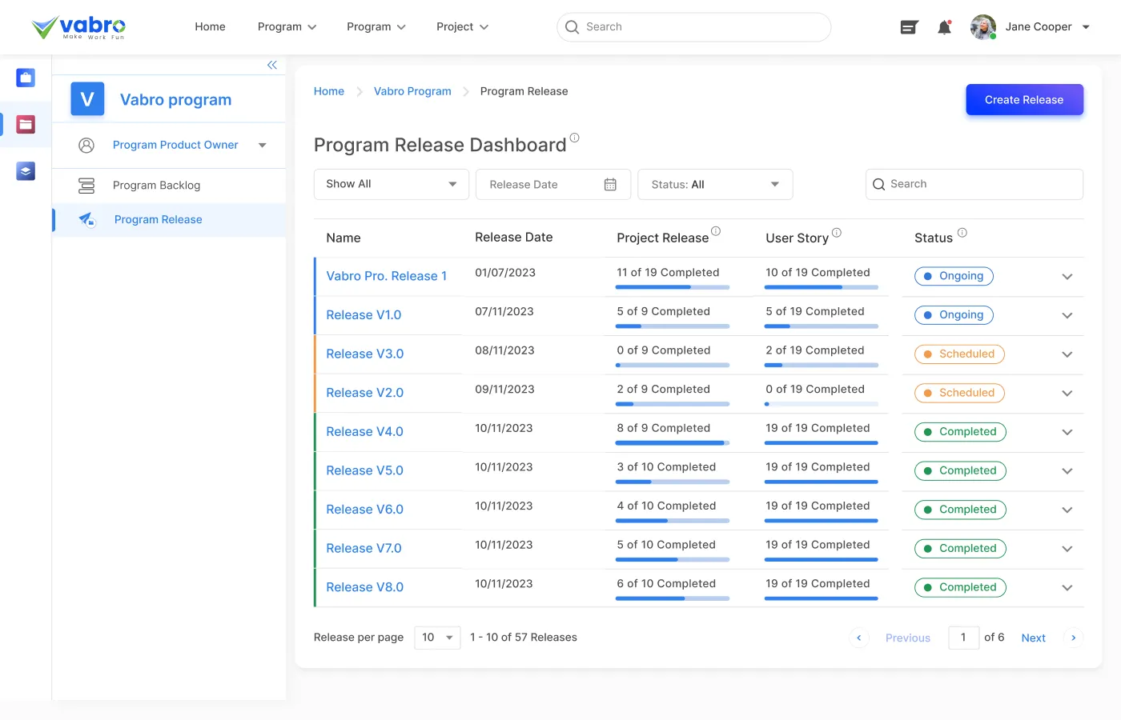Open the Program menu in the top bar
Screen dimensions: 1121x720
tap(286, 26)
